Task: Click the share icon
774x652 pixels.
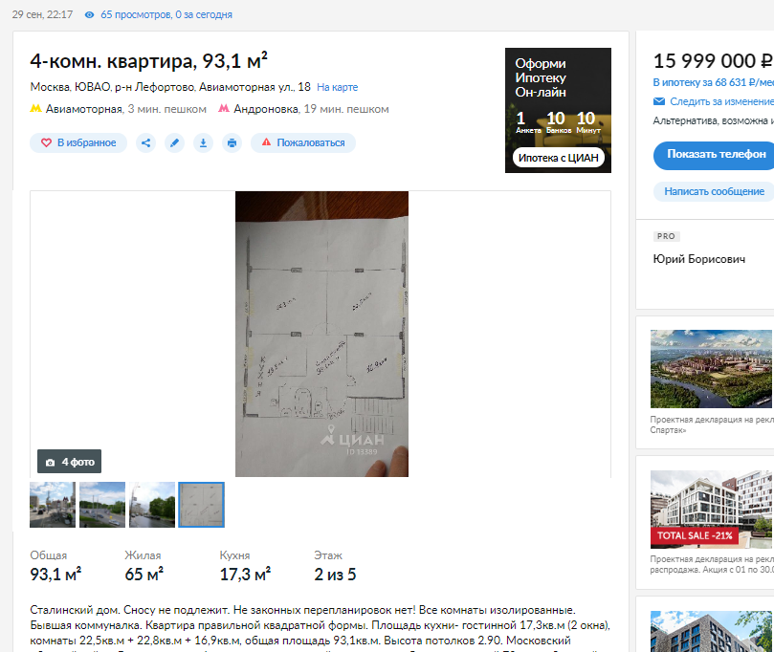Action: [x=145, y=143]
